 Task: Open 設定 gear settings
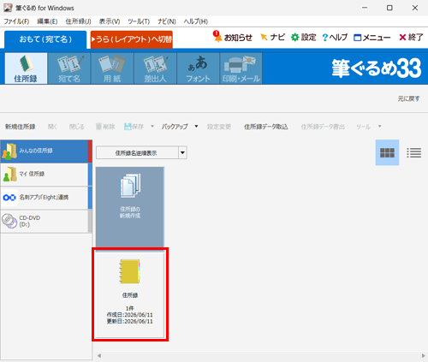[304, 38]
